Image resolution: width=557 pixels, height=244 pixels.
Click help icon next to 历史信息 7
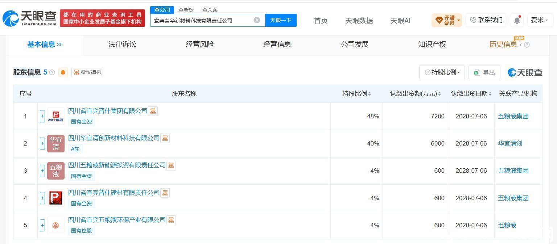pos(527,45)
